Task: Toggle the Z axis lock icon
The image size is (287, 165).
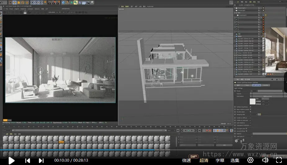Action: (41, 2)
